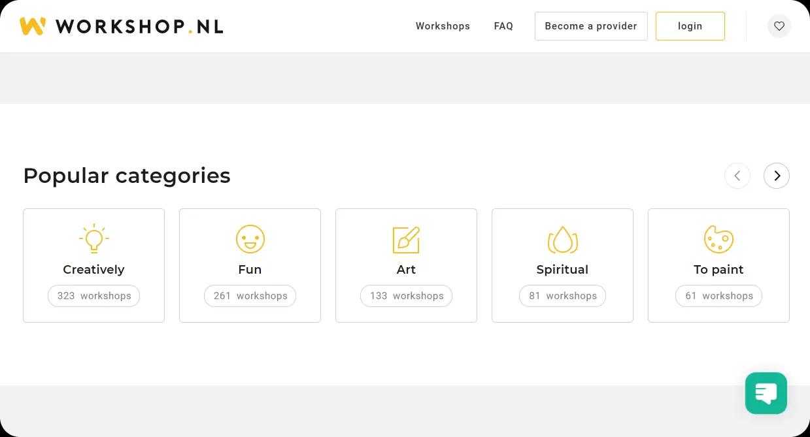Screen dimensions: 810x437
Task: Open favorites via the heart icon
Action: pyautogui.click(x=779, y=26)
